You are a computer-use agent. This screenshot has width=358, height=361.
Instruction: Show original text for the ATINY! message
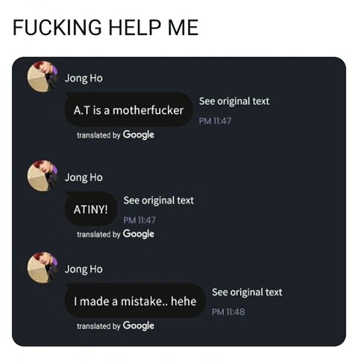coord(158,200)
